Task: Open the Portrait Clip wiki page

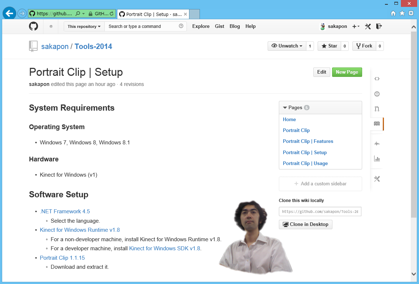Action: (296, 130)
